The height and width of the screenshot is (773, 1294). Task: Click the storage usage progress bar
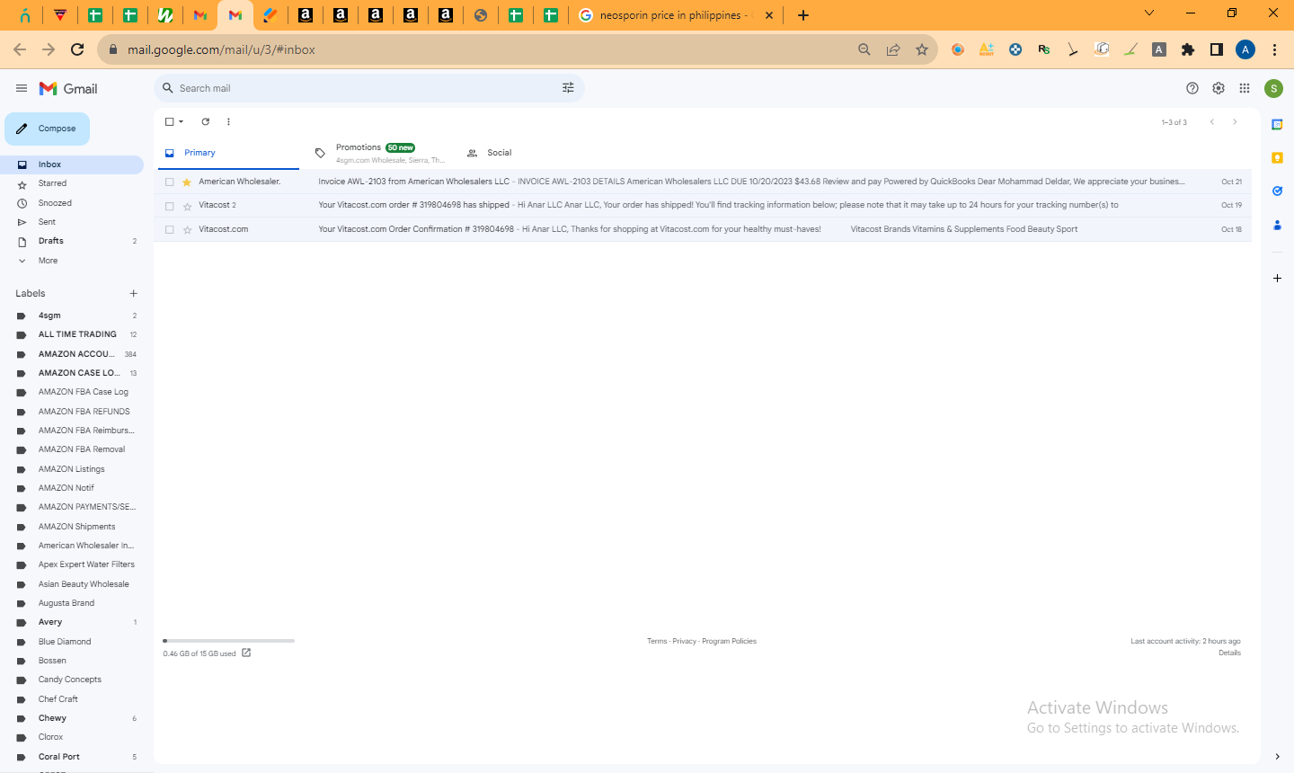pos(229,641)
